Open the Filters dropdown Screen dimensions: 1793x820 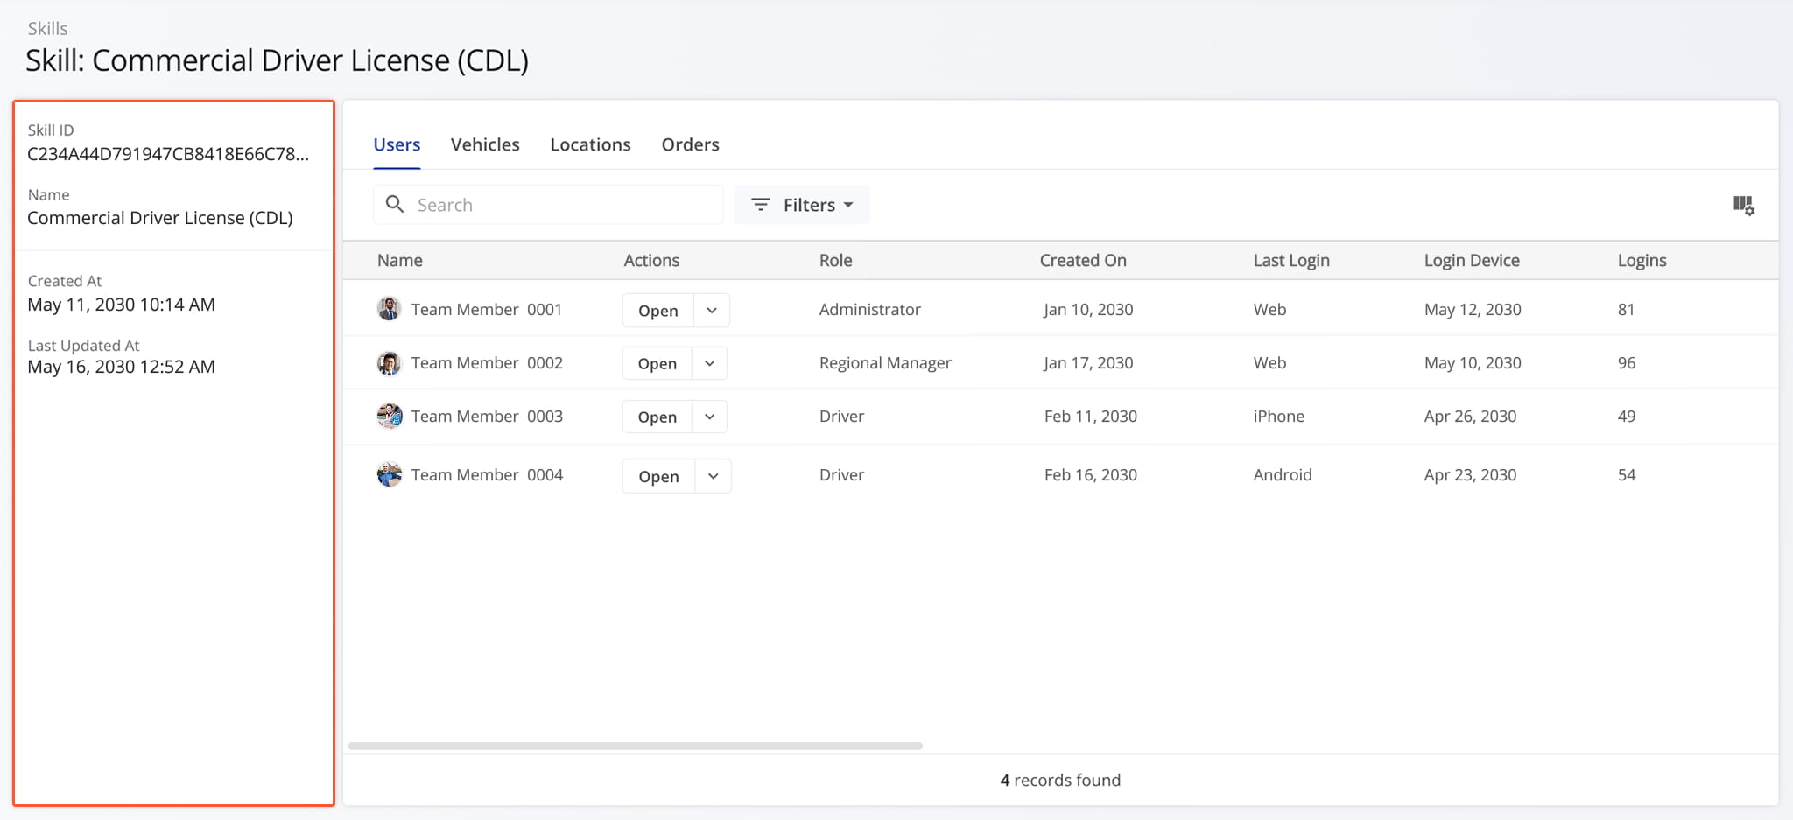click(802, 205)
